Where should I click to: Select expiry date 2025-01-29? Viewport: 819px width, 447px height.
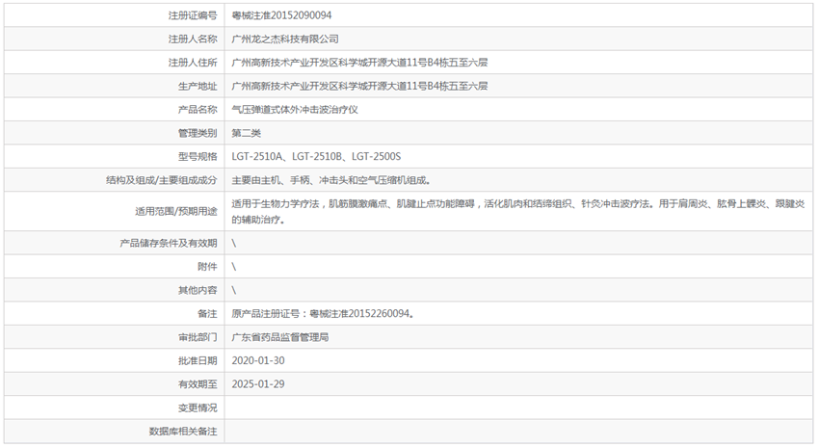pos(258,384)
